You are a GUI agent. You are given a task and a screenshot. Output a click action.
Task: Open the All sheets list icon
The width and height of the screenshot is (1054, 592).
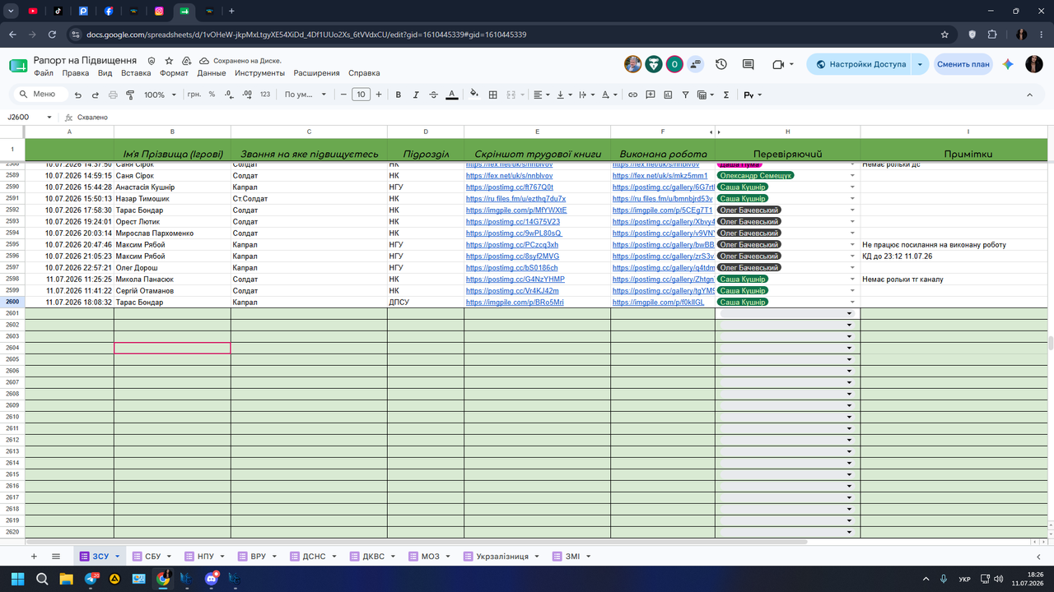click(x=56, y=557)
